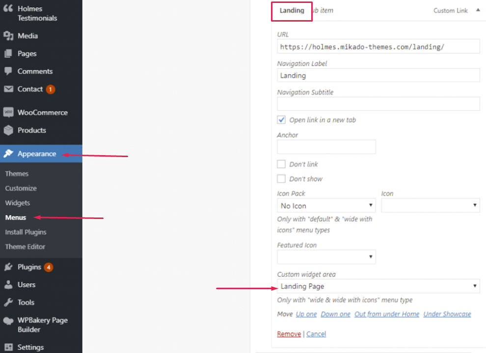Enable the Don't link checkbox
Screen dimensions: 486x353
[x=281, y=164]
